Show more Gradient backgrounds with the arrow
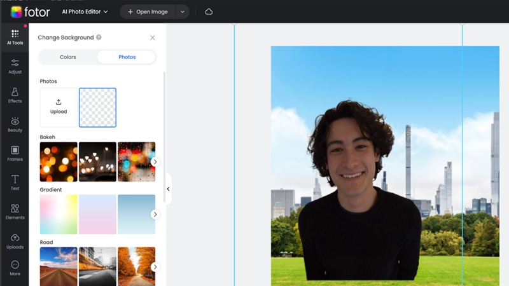This screenshot has height=286, width=509. (x=155, y=214)
